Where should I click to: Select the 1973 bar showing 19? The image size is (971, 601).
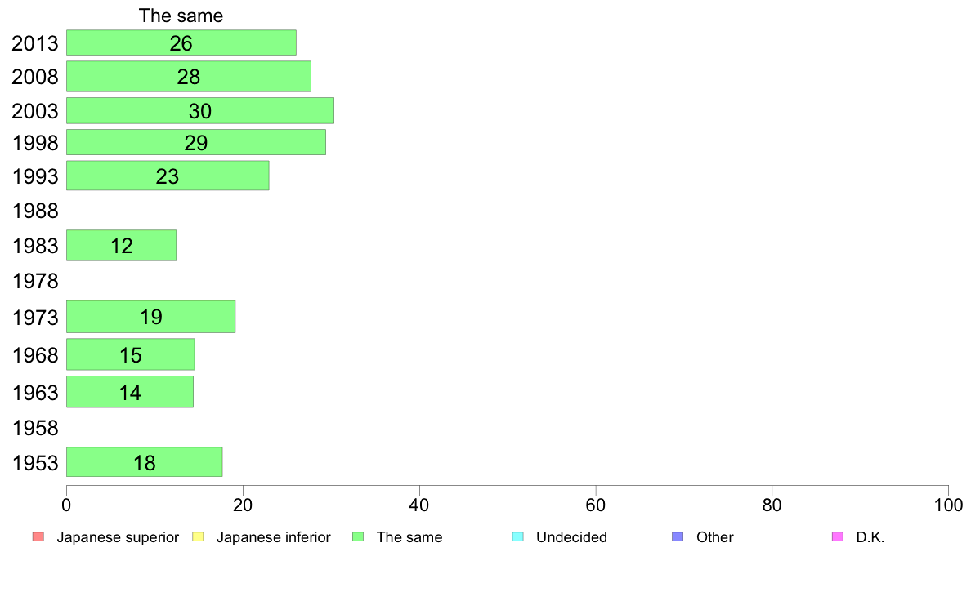(x=151, y=317)
